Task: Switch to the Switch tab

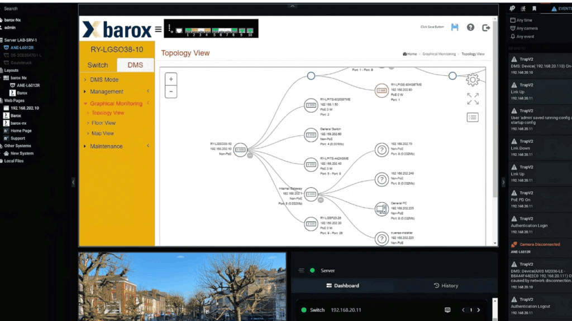Action: pyautogui.click(x=98, y=65)
